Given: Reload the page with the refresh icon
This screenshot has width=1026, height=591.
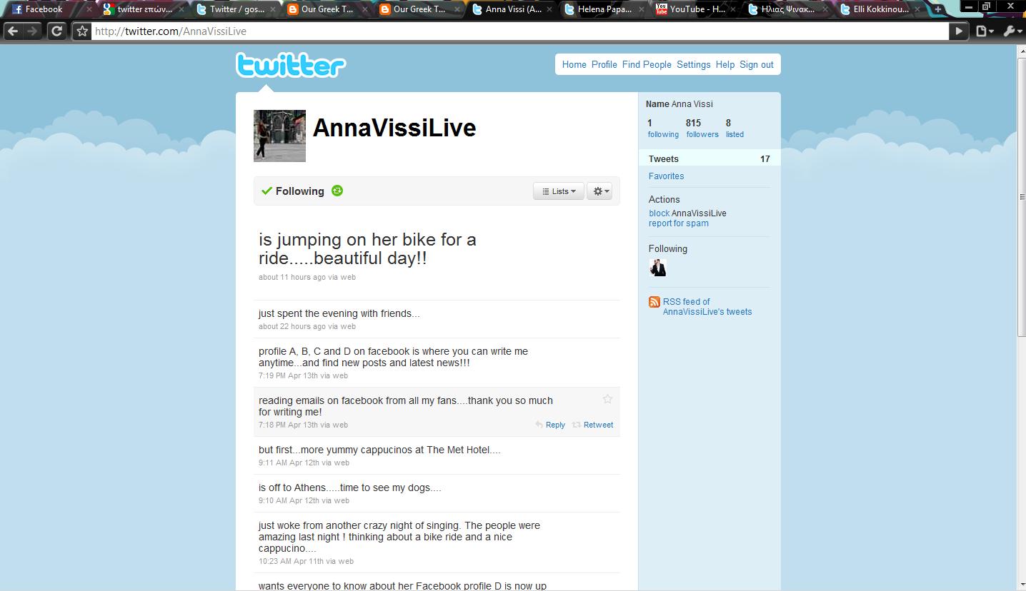Looking at the screenshot, I should tap(56, 31).
